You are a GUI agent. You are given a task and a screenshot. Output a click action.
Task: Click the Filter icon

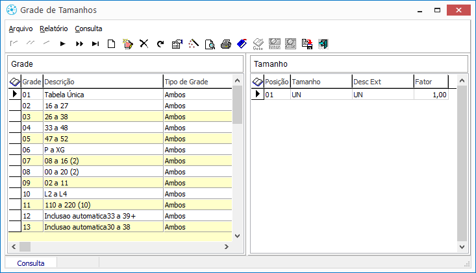point(275,44)
